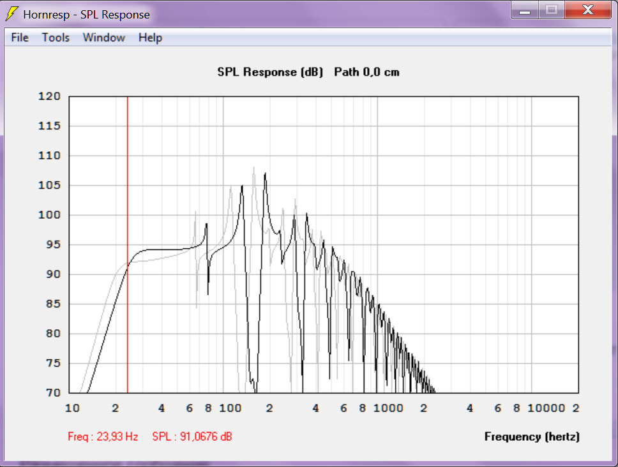Open the File menu
The width and height of the screenshot is (618, 467).
pyautogui.click(x=20, y=38)
